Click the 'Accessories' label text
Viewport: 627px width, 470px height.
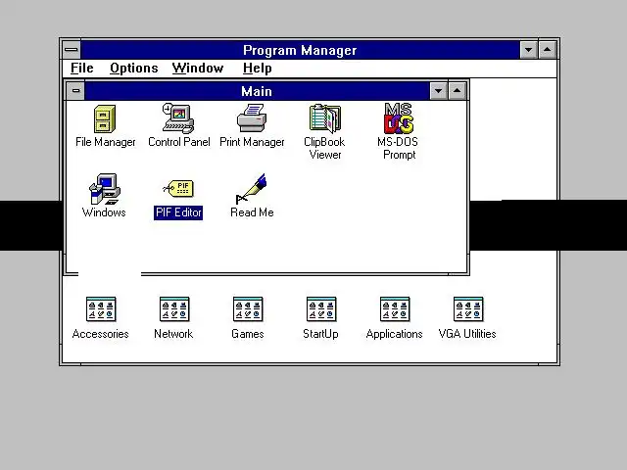[100, 334]
